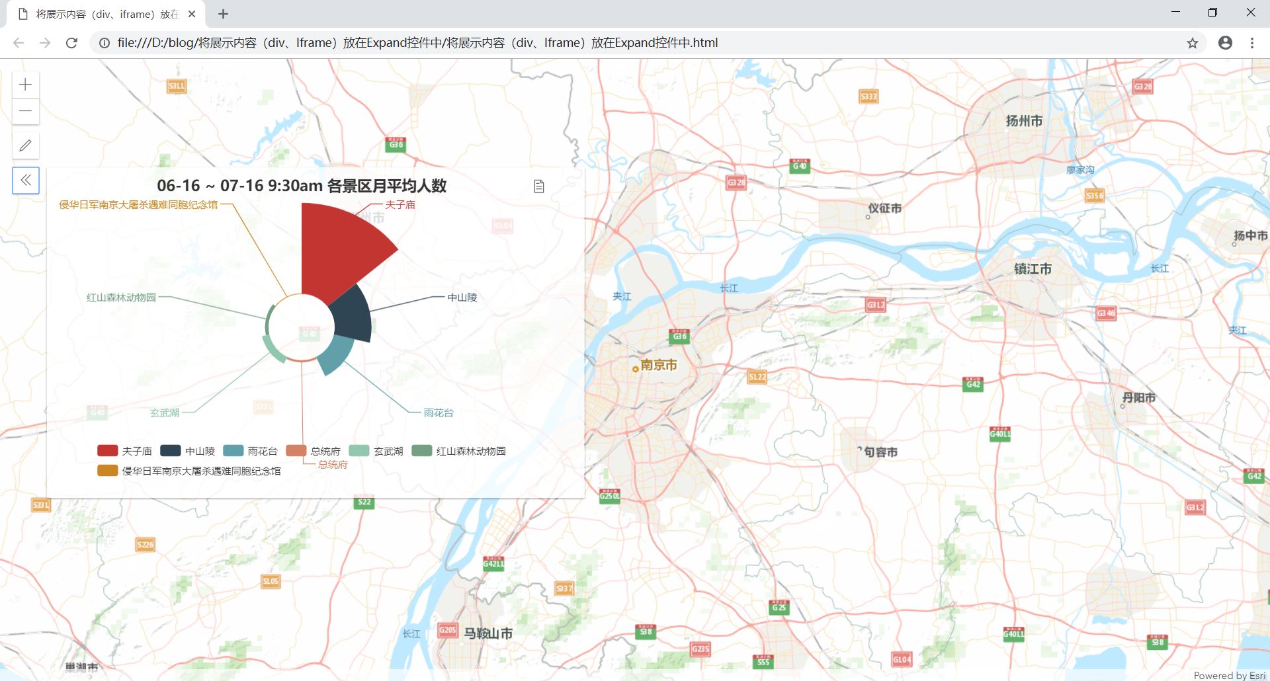1270x681 pixels.
Task: Open a new browser tab
Action: click(x=224, y=14)
